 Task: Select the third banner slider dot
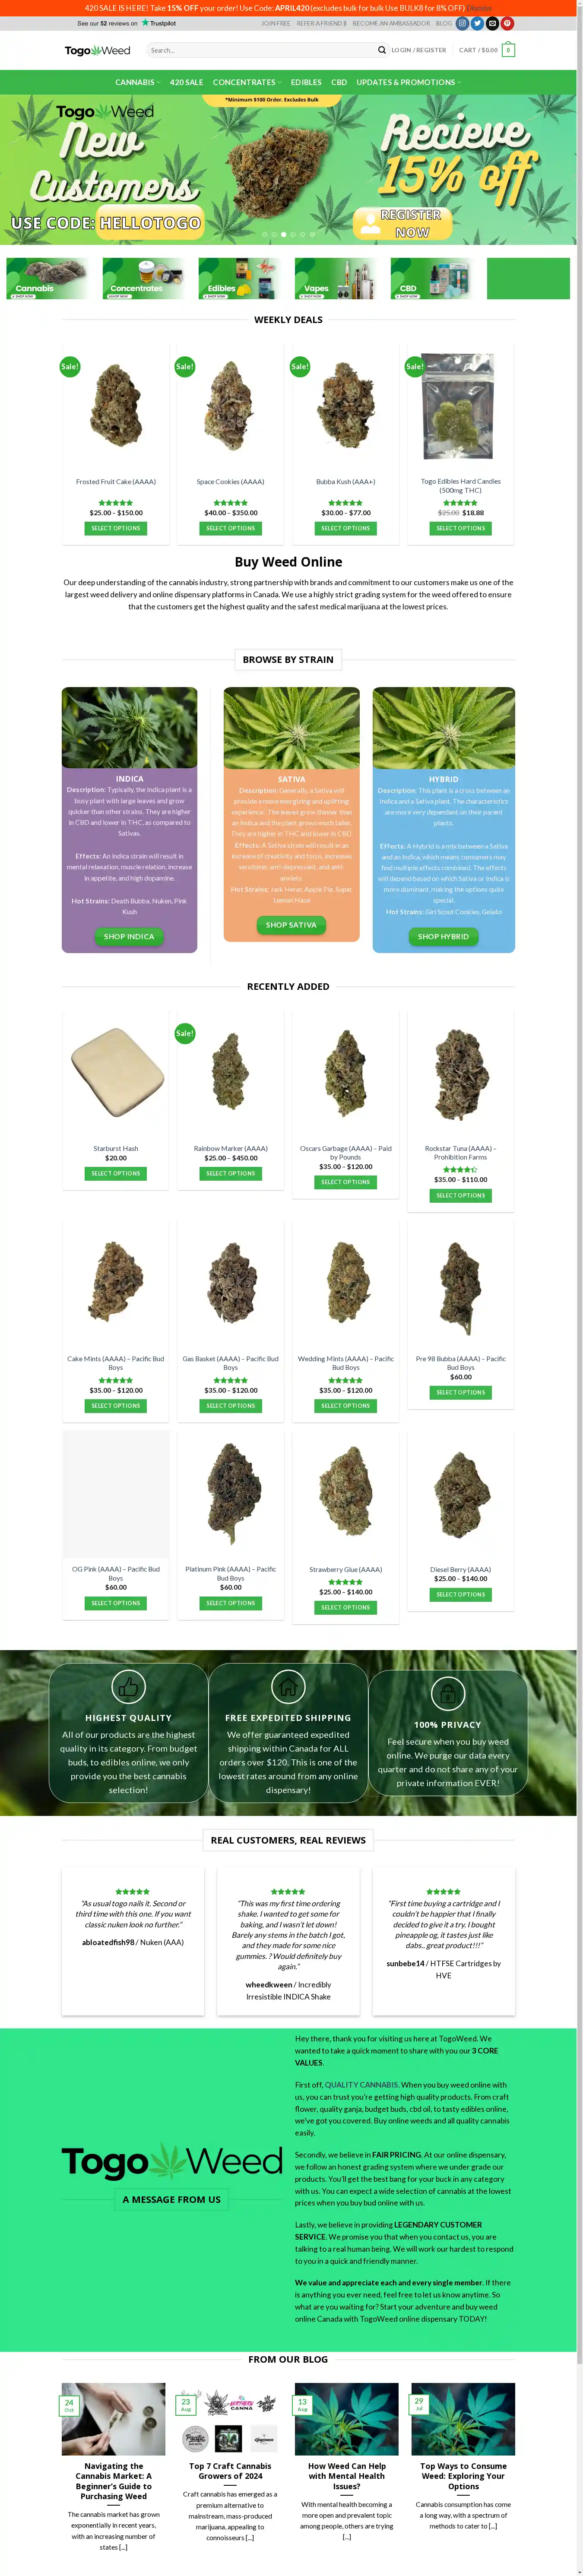[284, 234]
